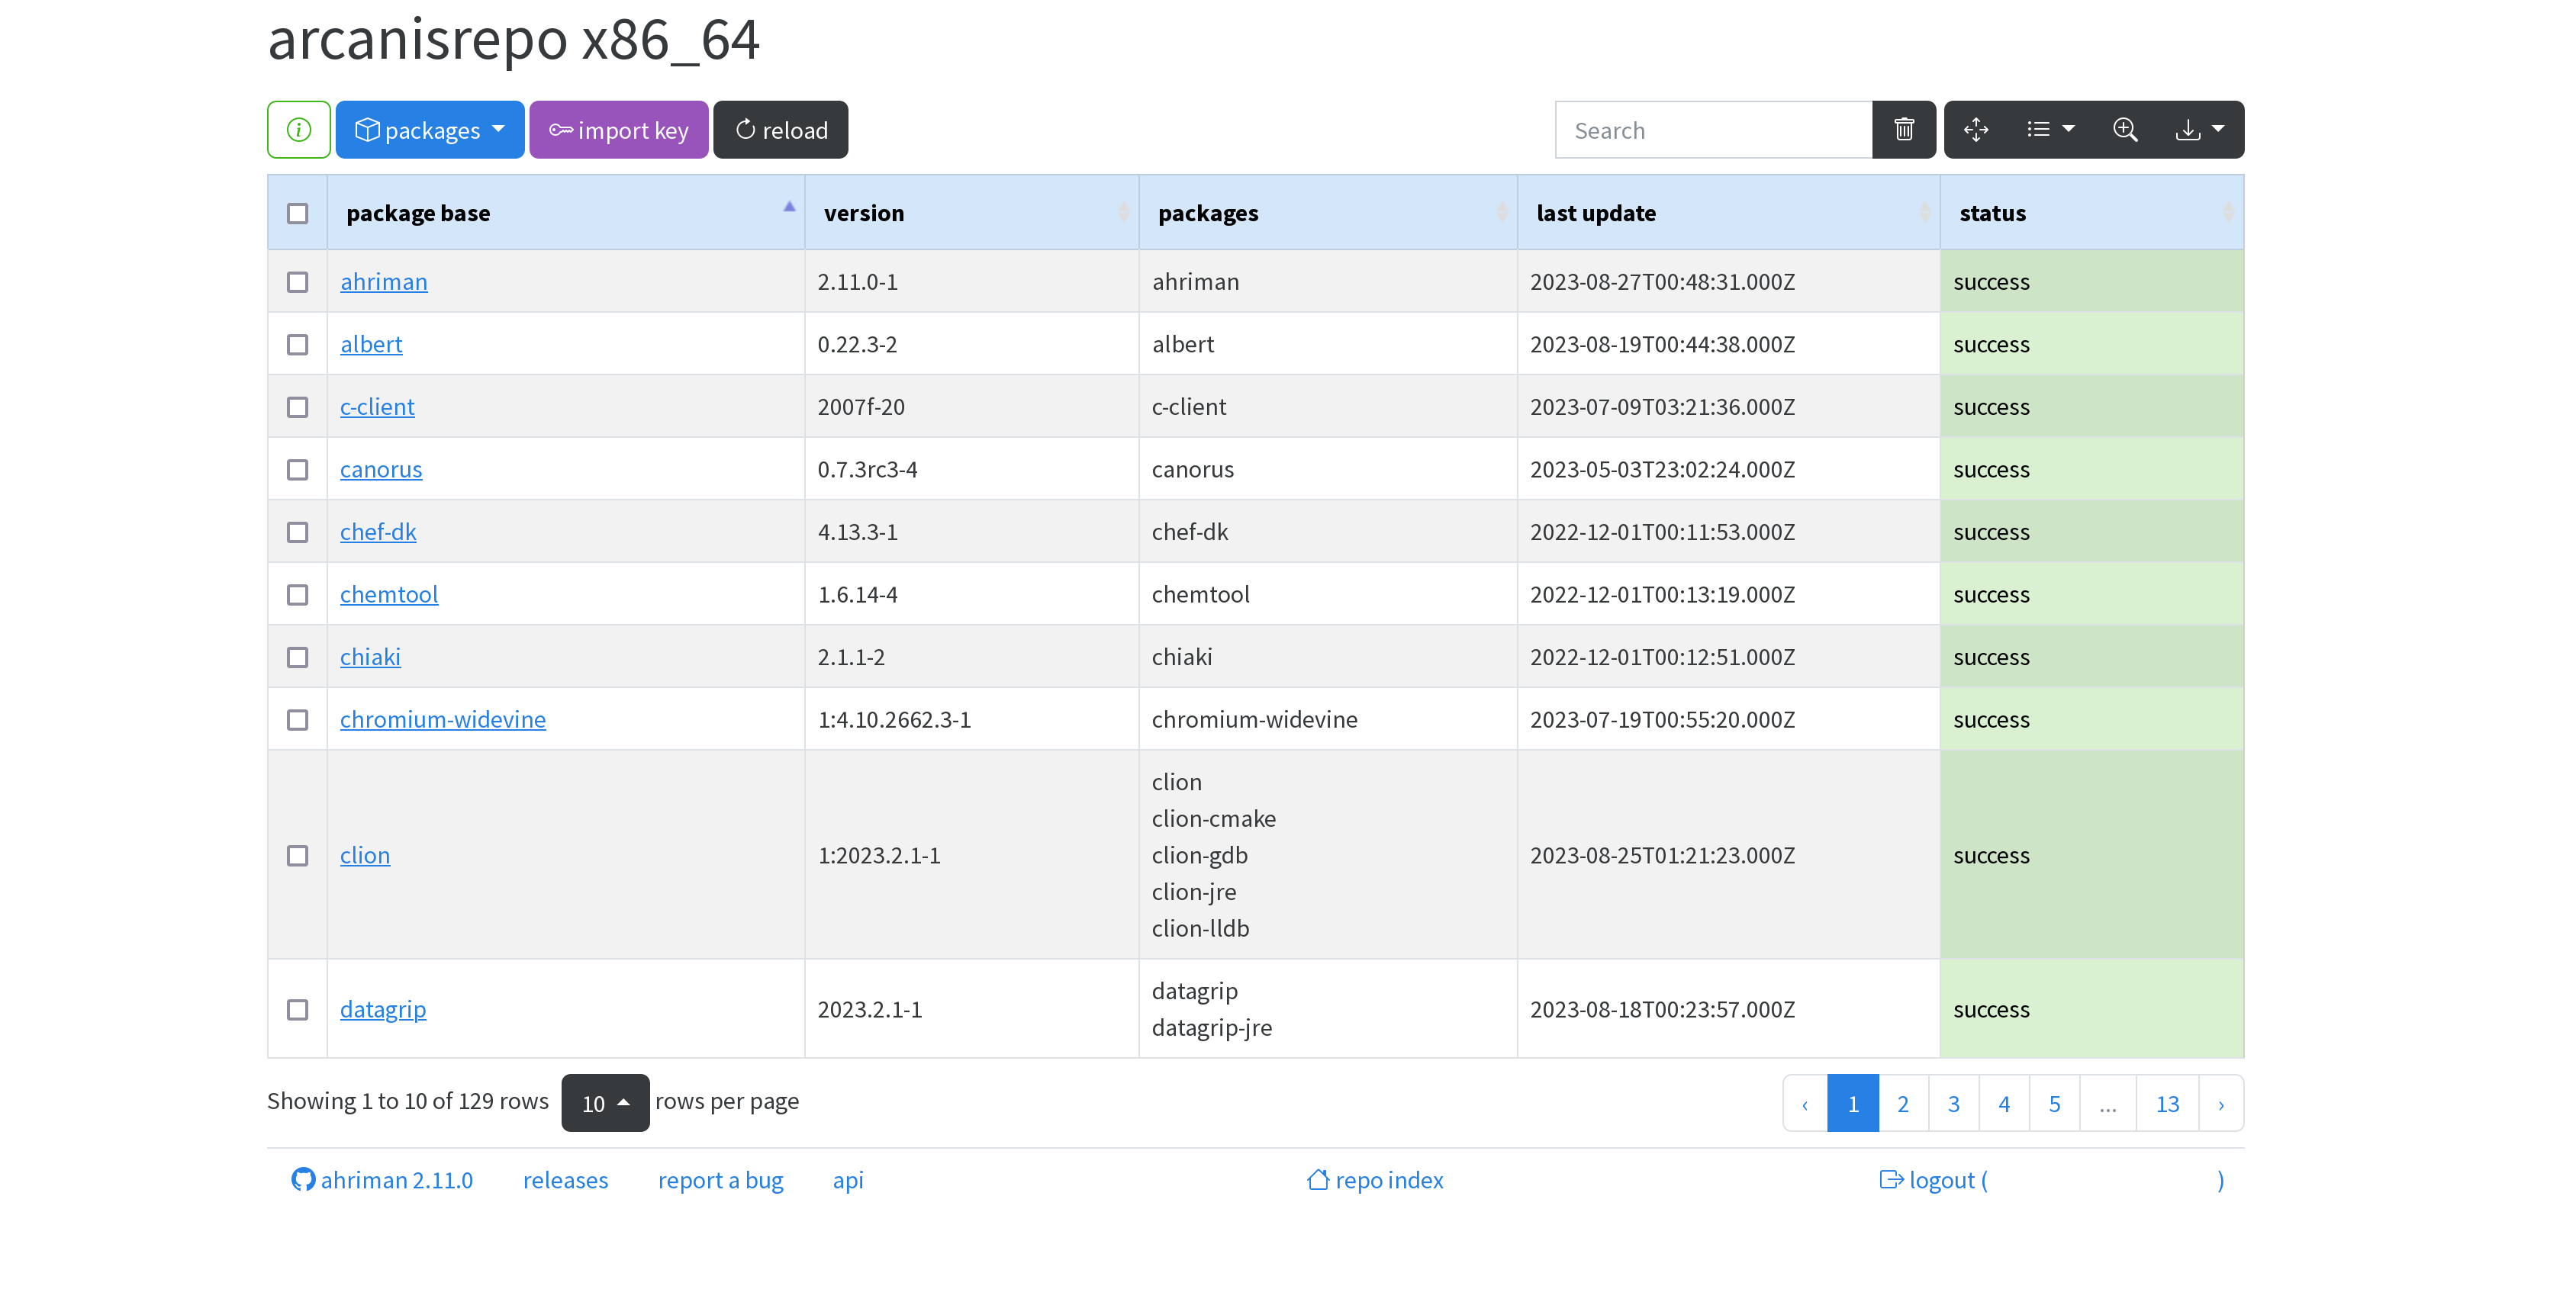
Task: Click the api footer menu item
Action: click(847, 1180)
